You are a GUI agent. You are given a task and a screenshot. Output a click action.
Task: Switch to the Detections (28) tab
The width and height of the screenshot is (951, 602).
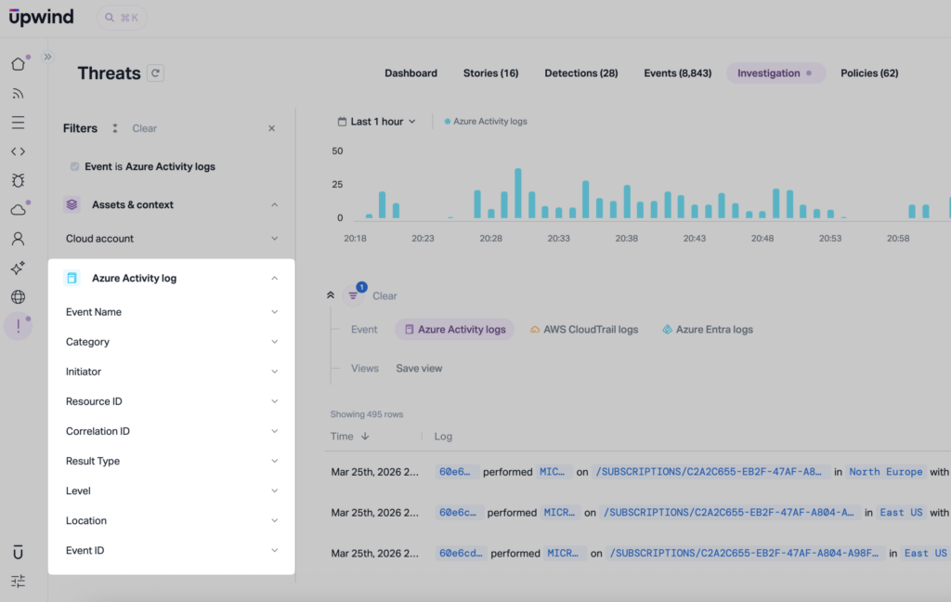tap(580, 72)
